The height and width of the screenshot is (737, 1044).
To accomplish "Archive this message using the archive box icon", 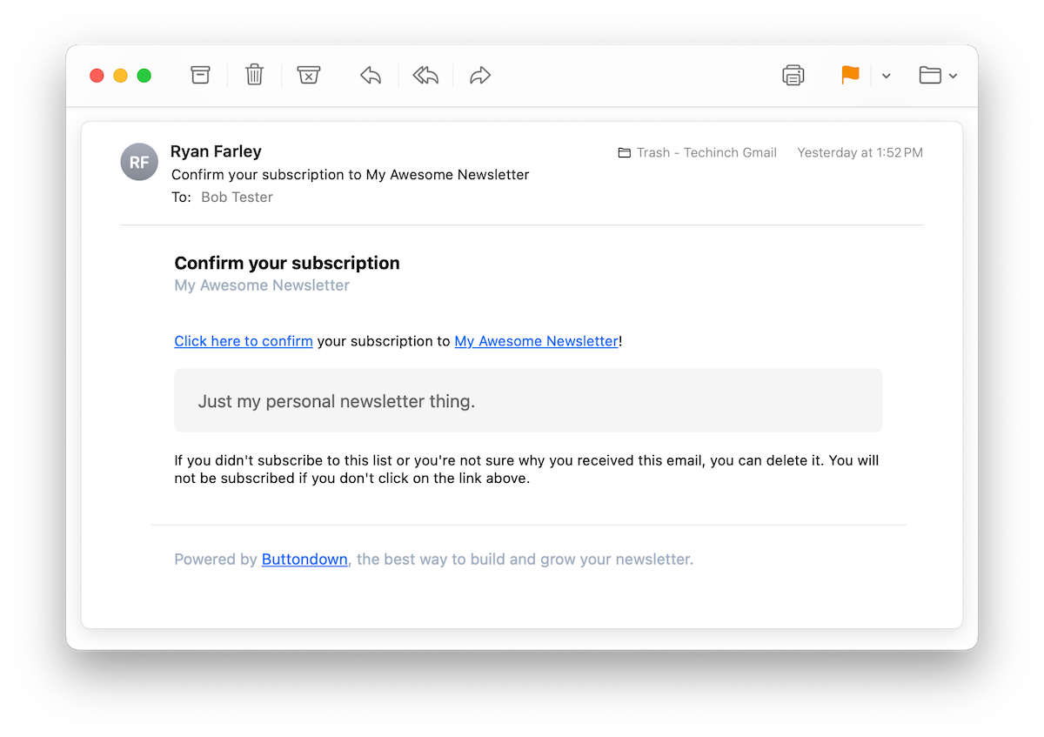I will 201,76.
